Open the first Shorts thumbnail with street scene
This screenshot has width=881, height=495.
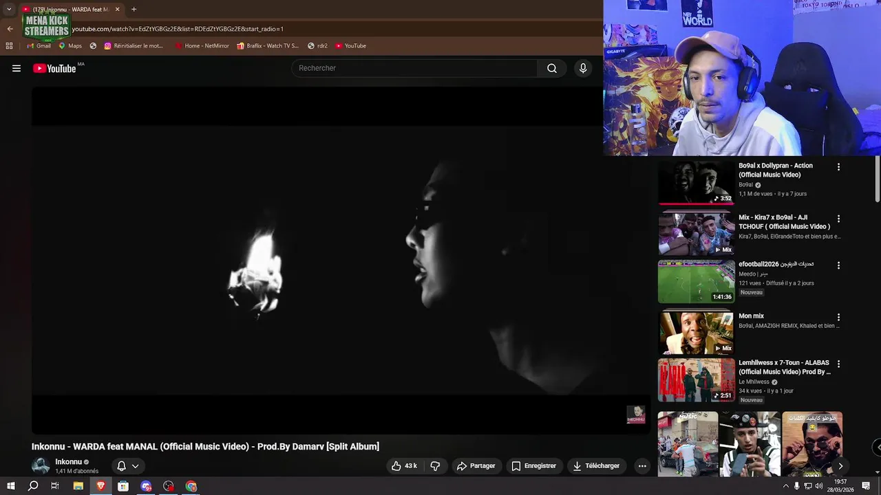(688, 444)
